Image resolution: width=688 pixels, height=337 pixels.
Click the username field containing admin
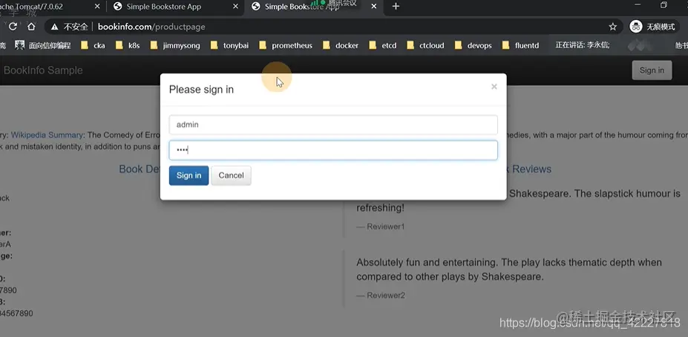click(333, 124)
